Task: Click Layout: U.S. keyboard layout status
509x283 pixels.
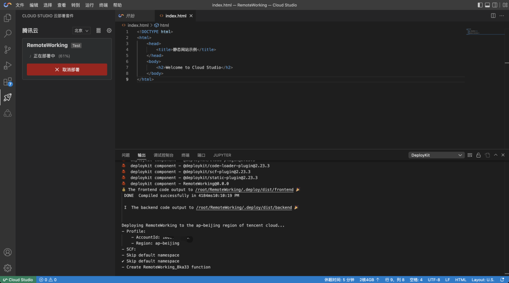Action: click(483, 280)
